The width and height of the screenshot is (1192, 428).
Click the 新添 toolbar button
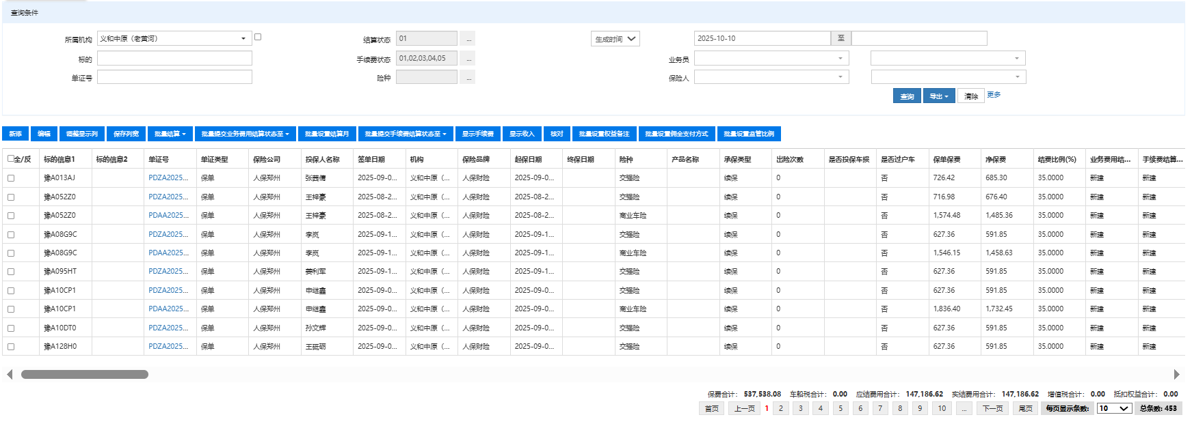(15, 134)
